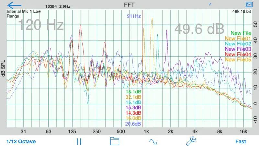
Task: Click the 8k frequency axis label
Action: [x=220, y=132]
